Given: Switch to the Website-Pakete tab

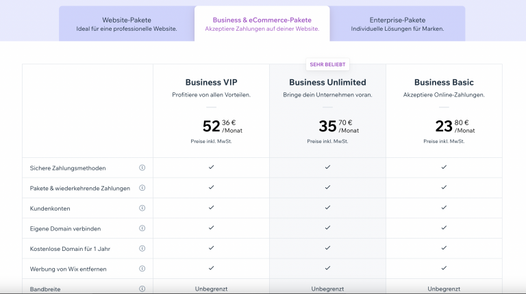Looking at the screenshot, I should pos(127,24).
